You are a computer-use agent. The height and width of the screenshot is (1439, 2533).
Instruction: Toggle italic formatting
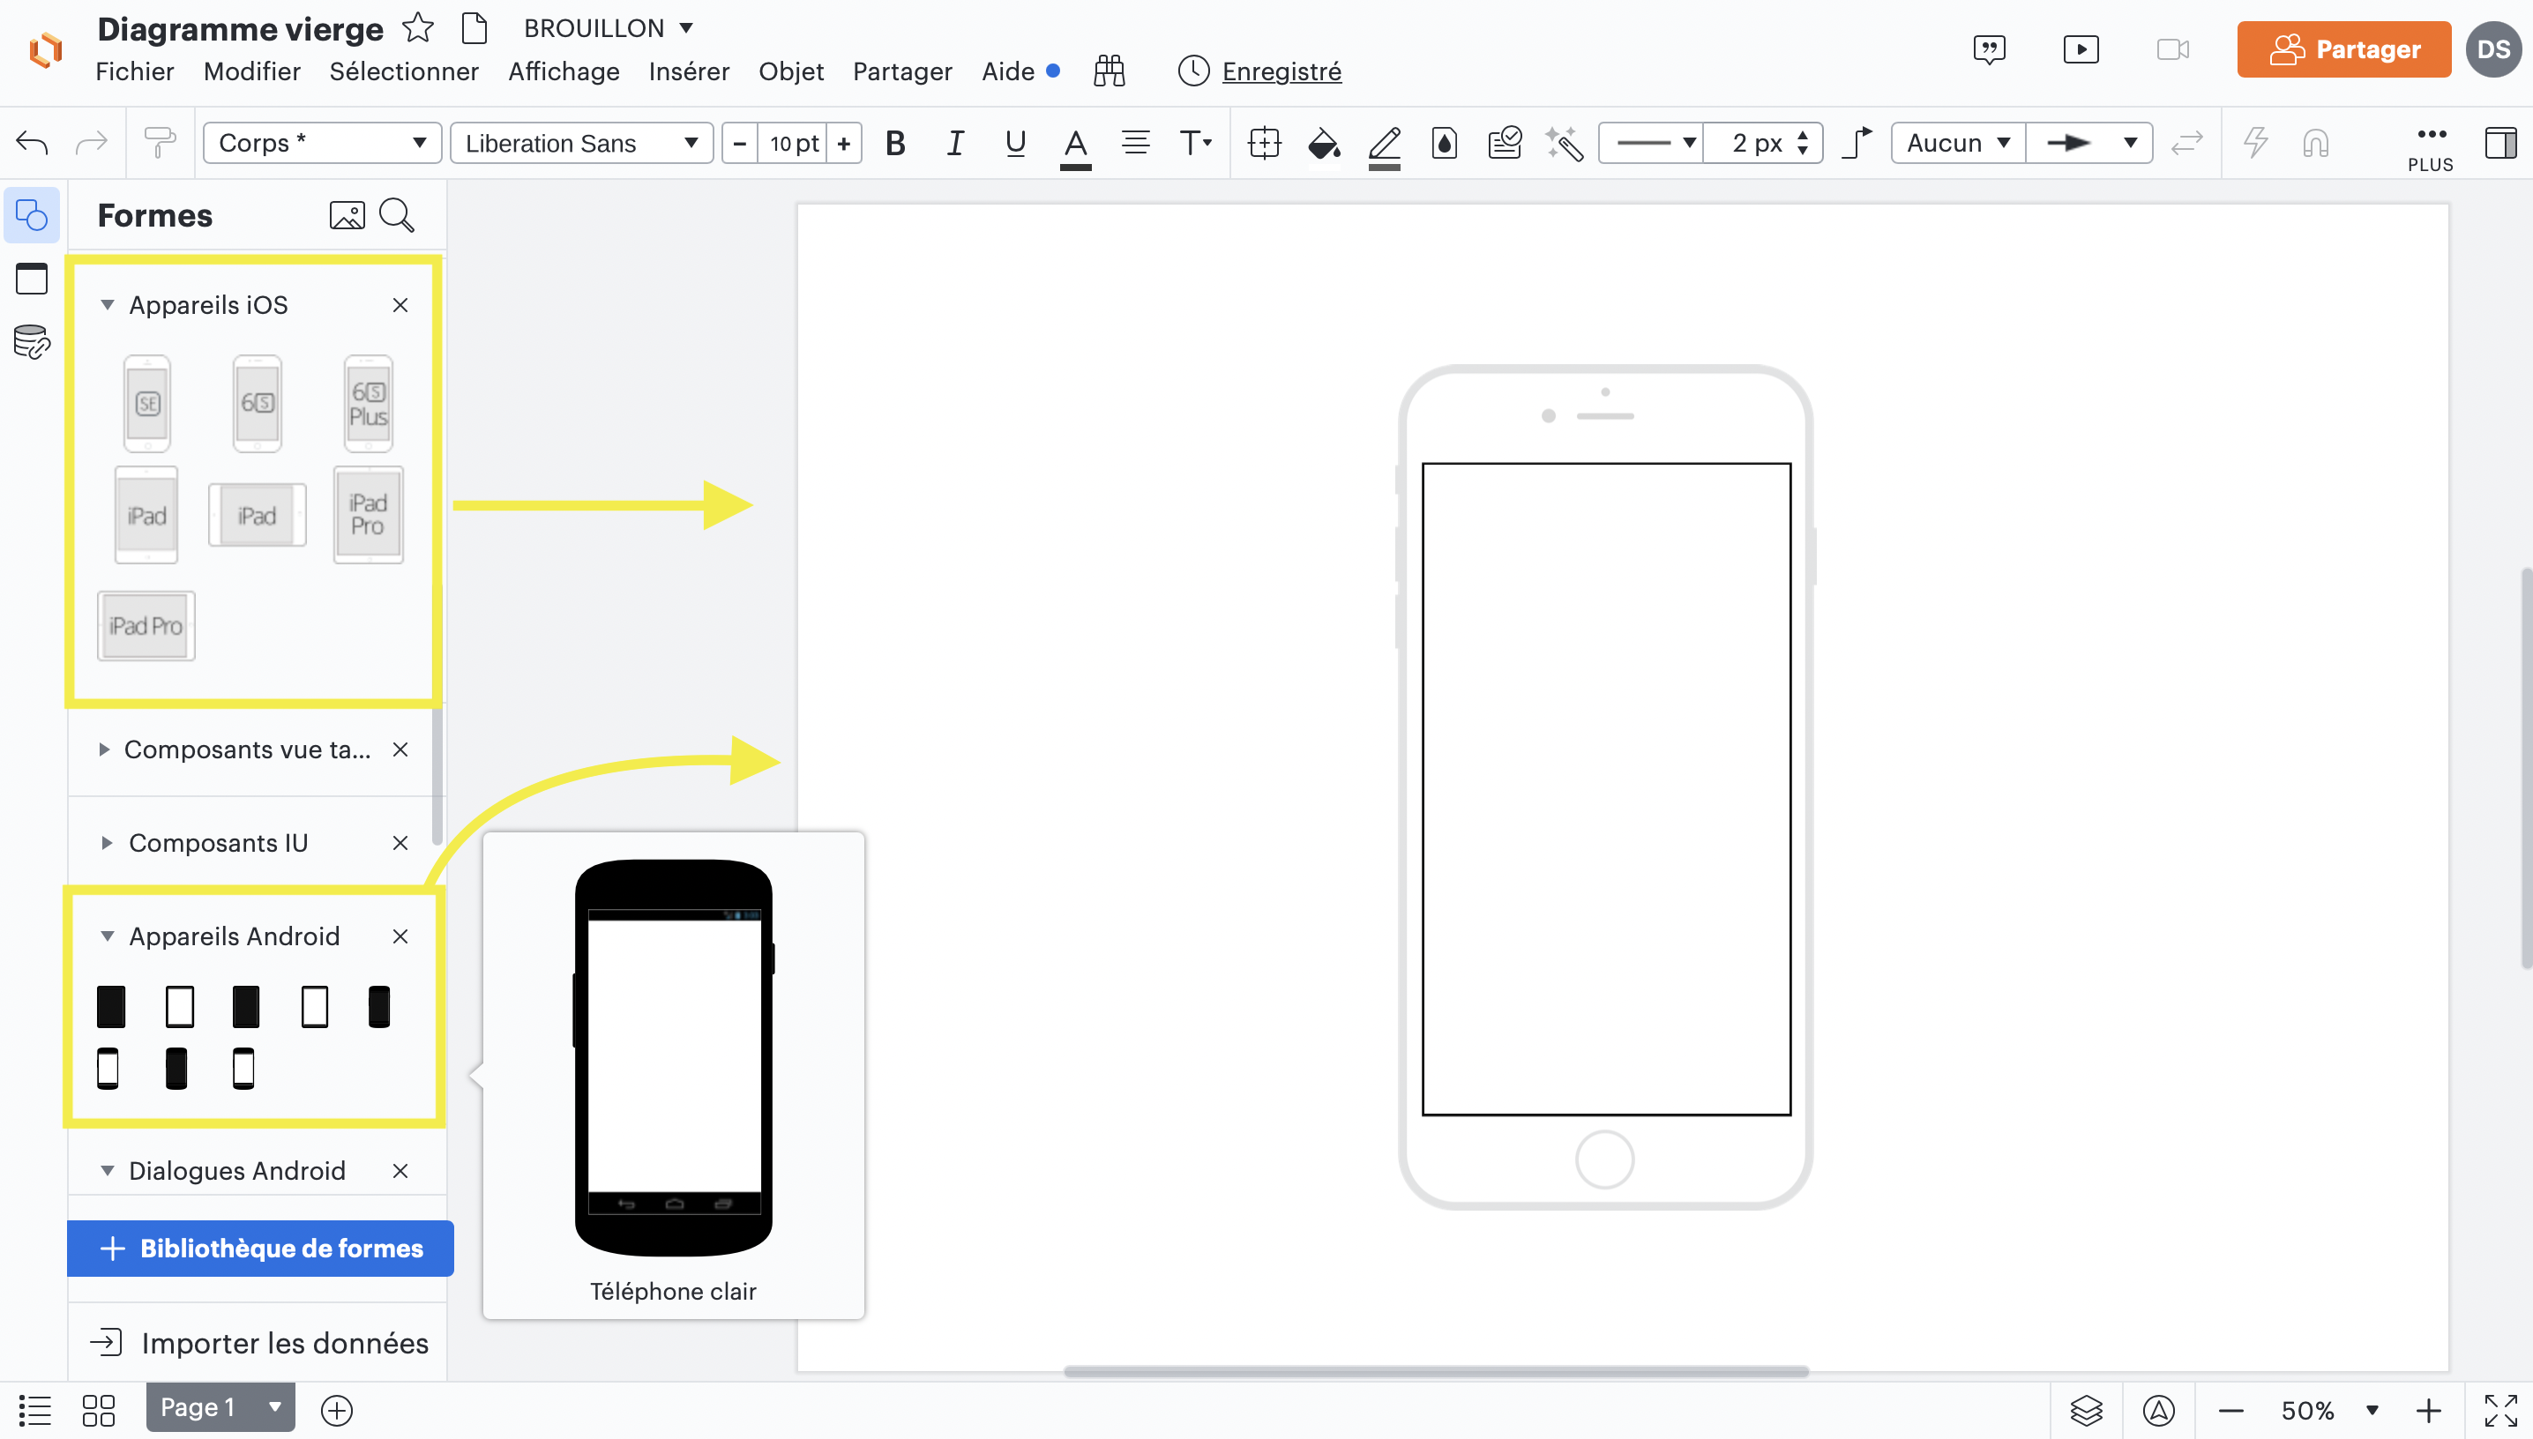pyautogui.click(x=954, y=144)
